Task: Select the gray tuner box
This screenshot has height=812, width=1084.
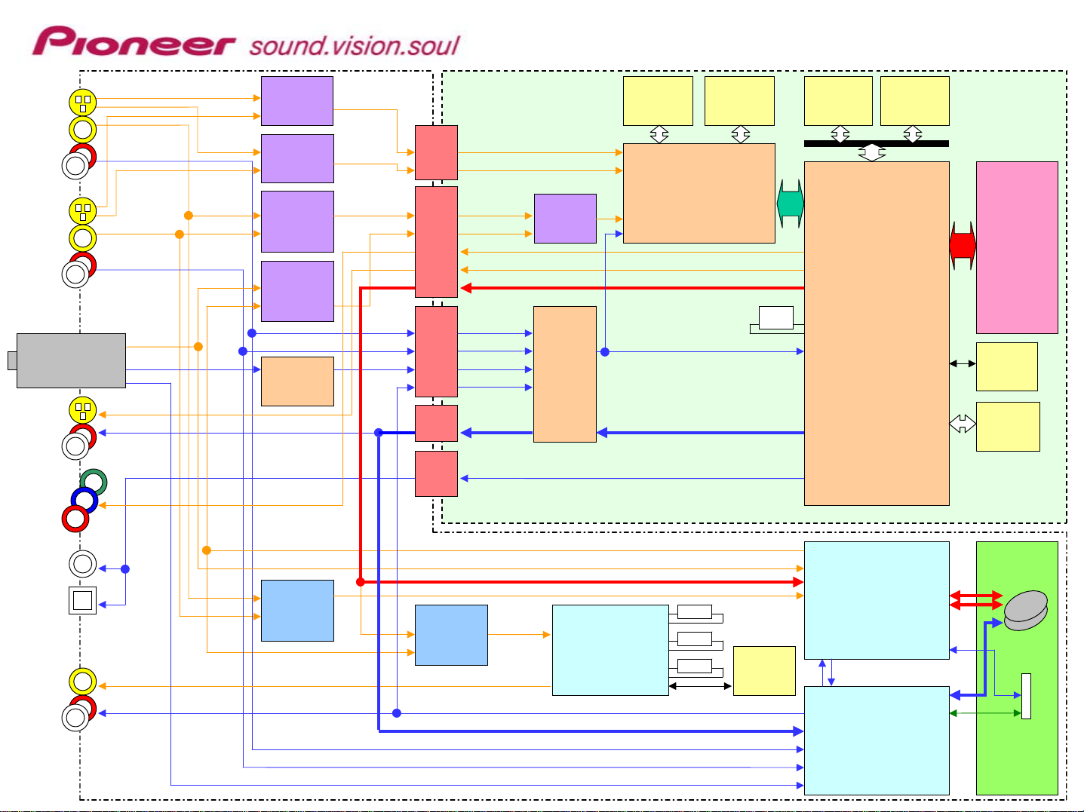Action: 71,360
